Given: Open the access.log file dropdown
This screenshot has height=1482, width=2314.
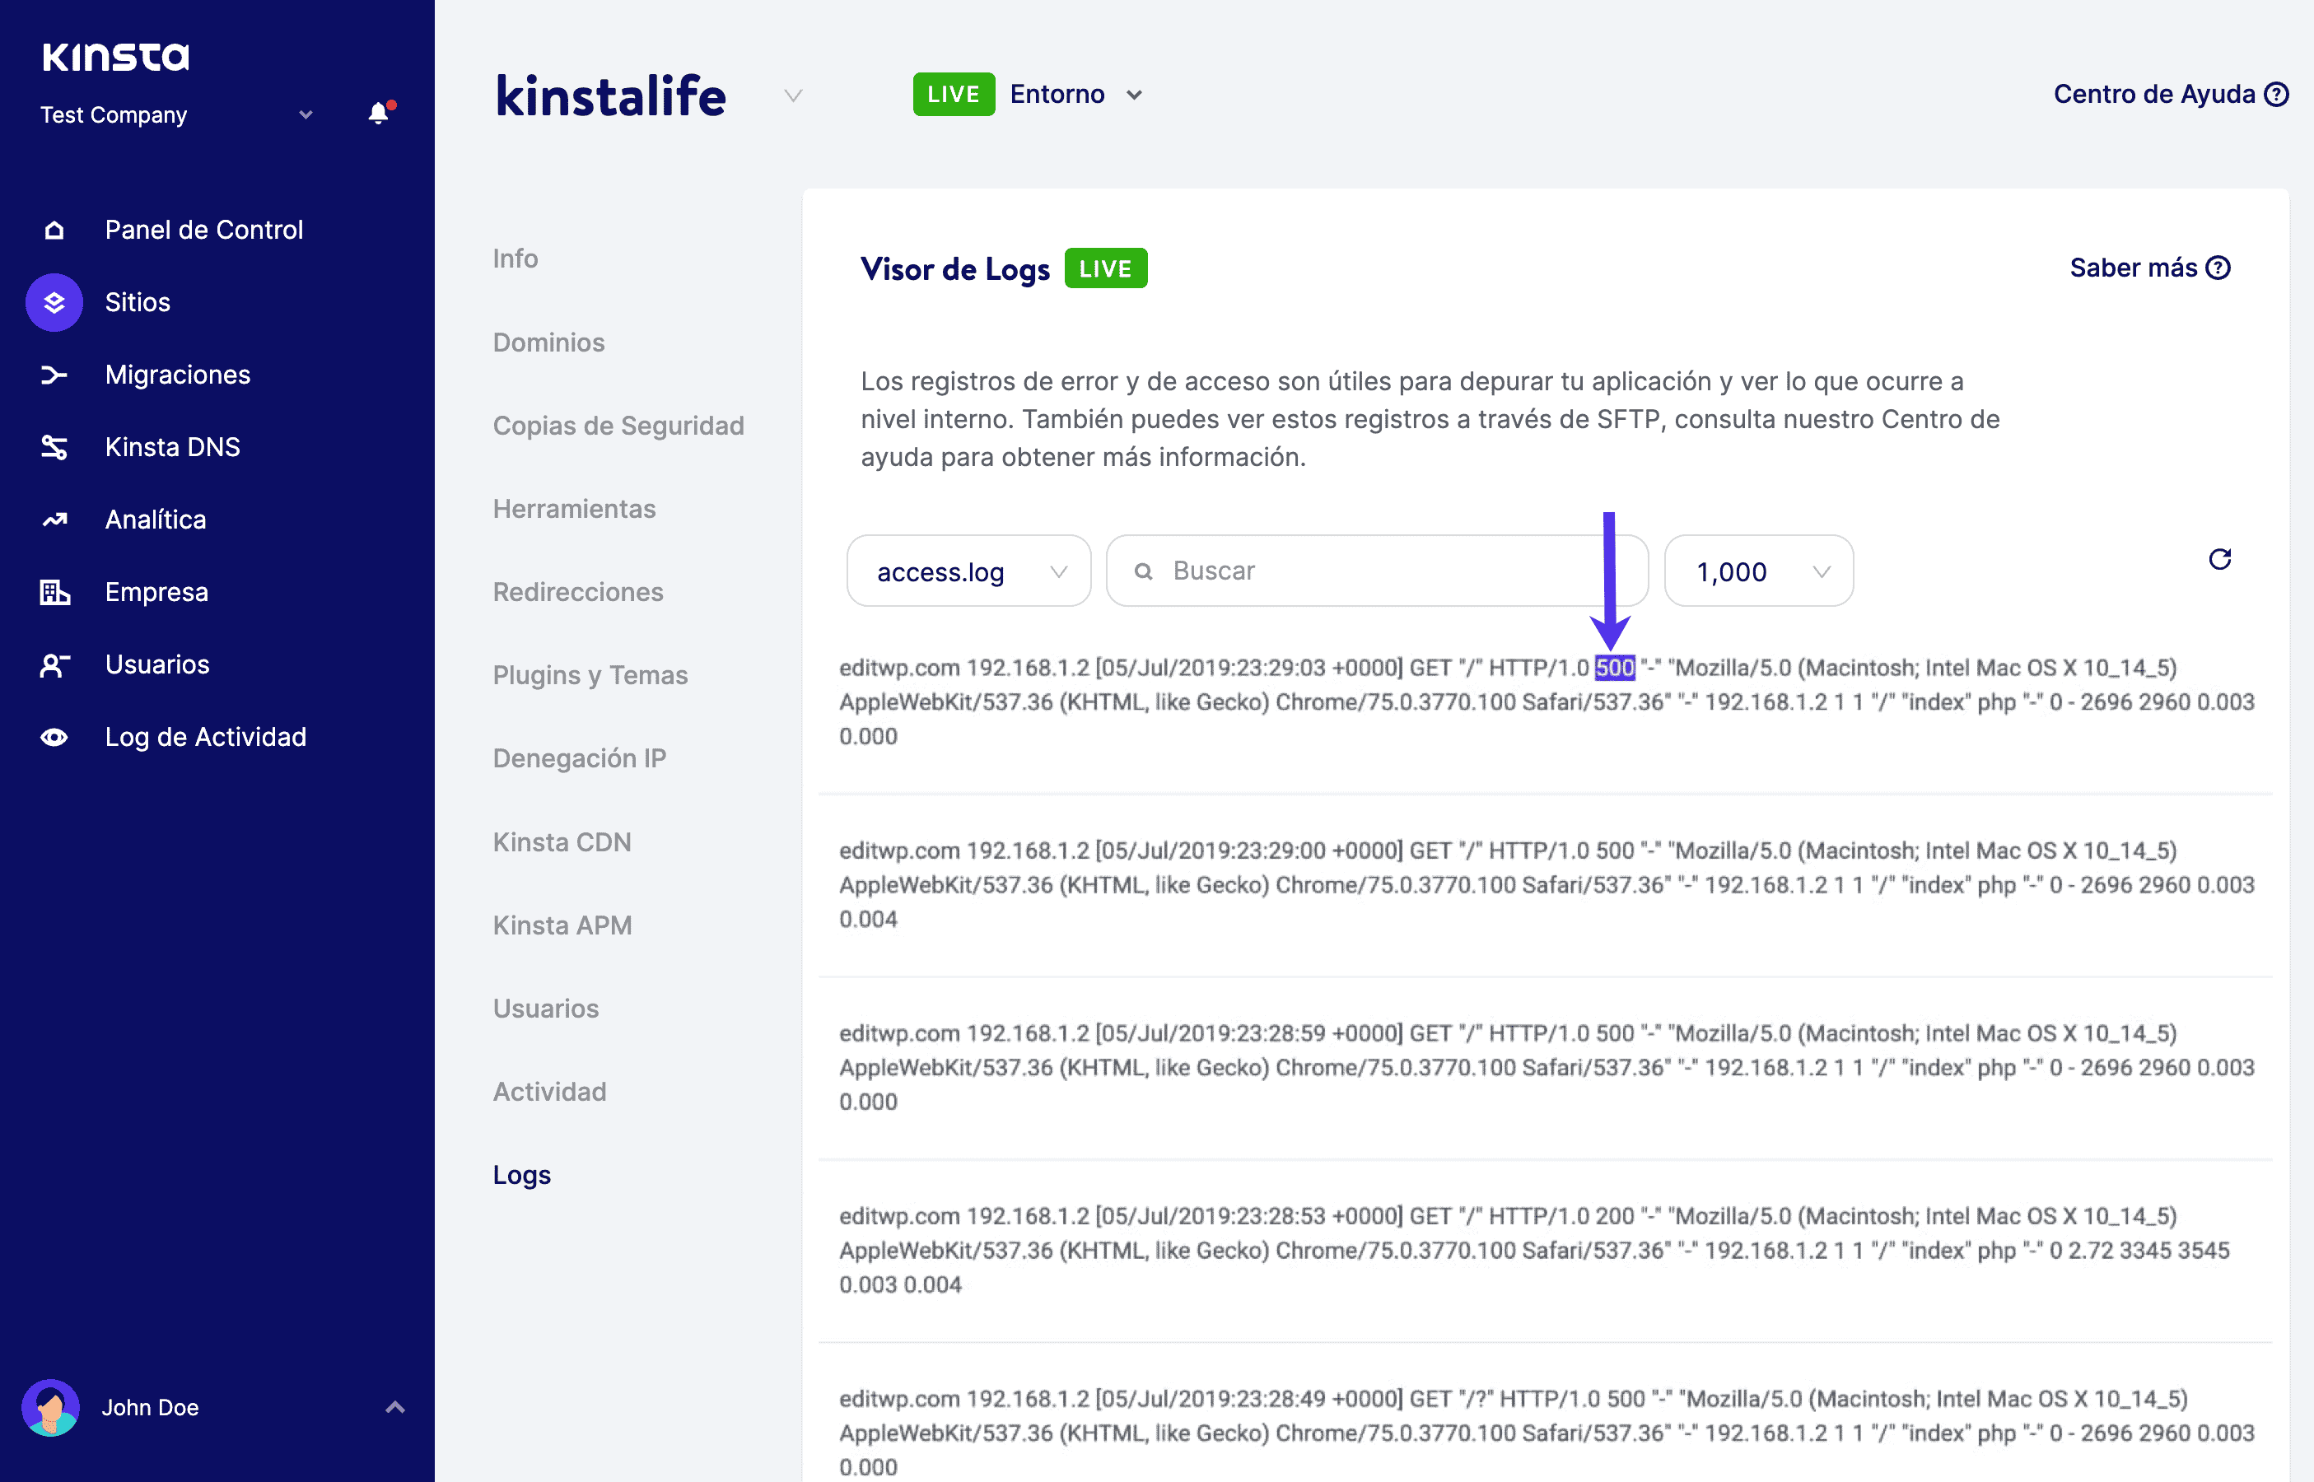Looking at the screenshot, I should click(968, 571).
